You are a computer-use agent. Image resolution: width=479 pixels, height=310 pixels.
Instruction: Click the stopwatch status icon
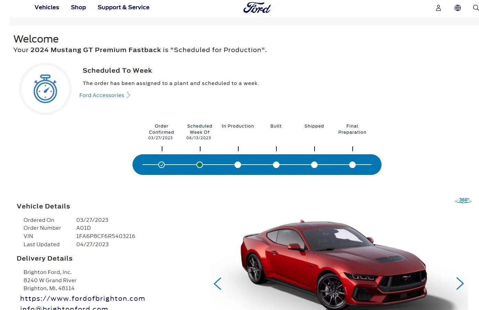(x=45, y=89)
